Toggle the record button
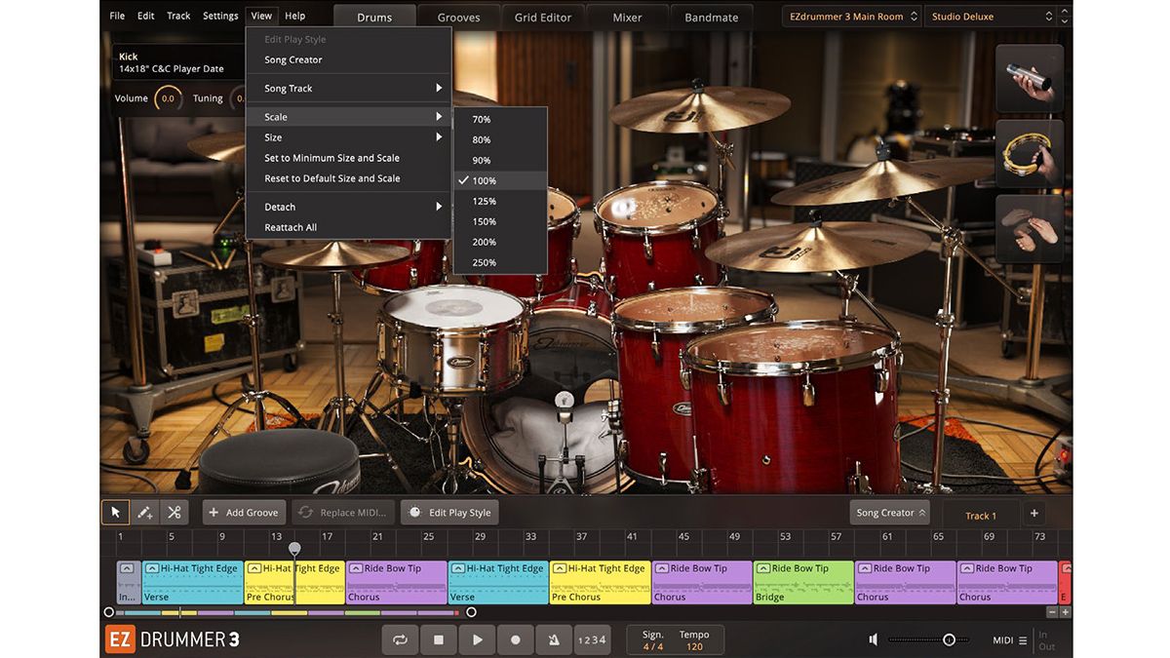1170x658 pixels. pos(516,639)
